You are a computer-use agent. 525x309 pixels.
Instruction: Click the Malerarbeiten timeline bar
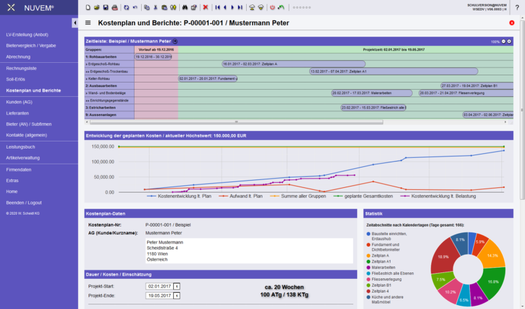coord(371,93)
